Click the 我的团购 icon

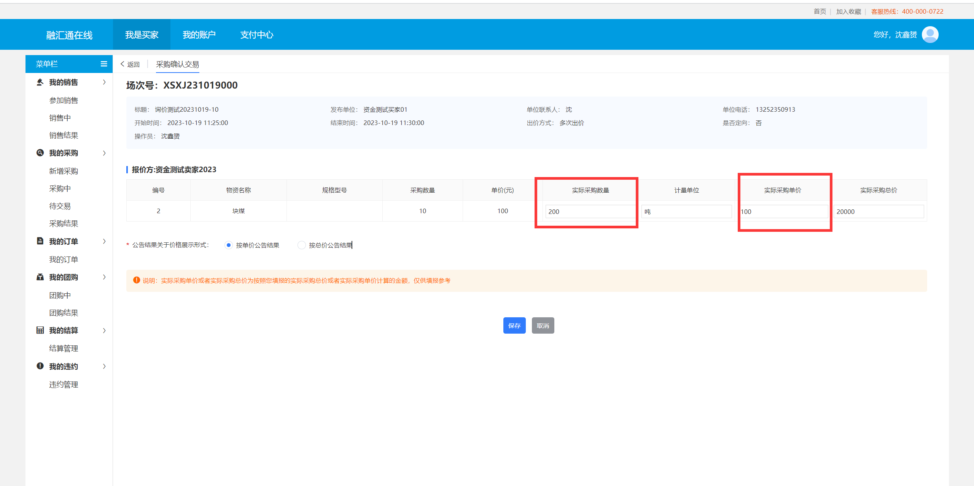(x=40, y=277)
